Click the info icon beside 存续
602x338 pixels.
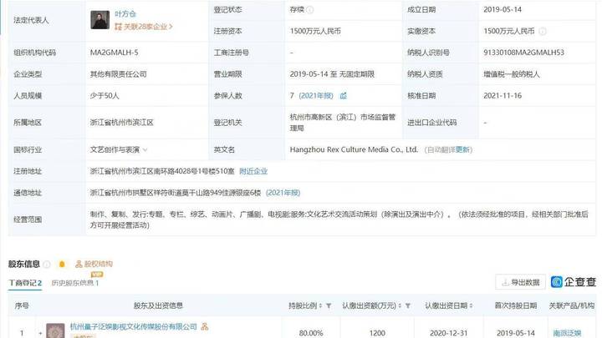coord(310,10)
